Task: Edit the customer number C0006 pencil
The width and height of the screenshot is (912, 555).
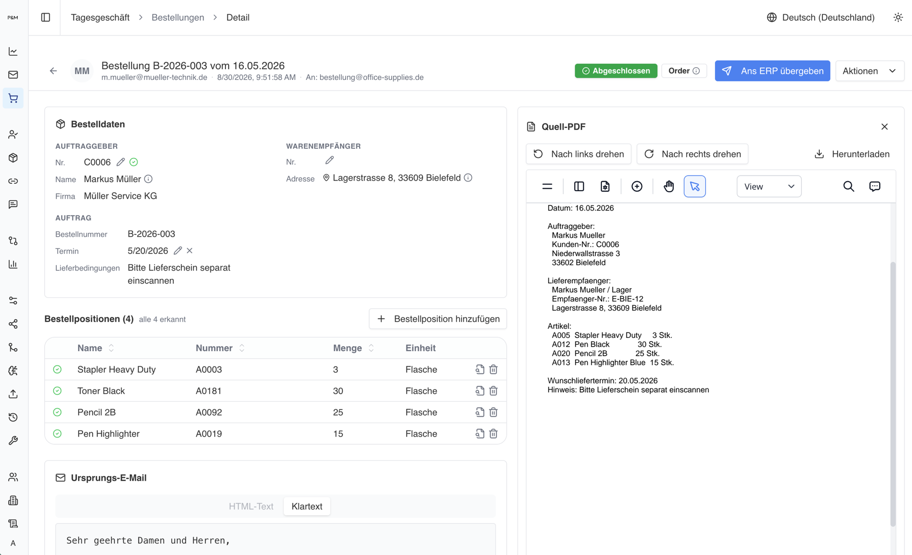Action: [x=120, y=162]
